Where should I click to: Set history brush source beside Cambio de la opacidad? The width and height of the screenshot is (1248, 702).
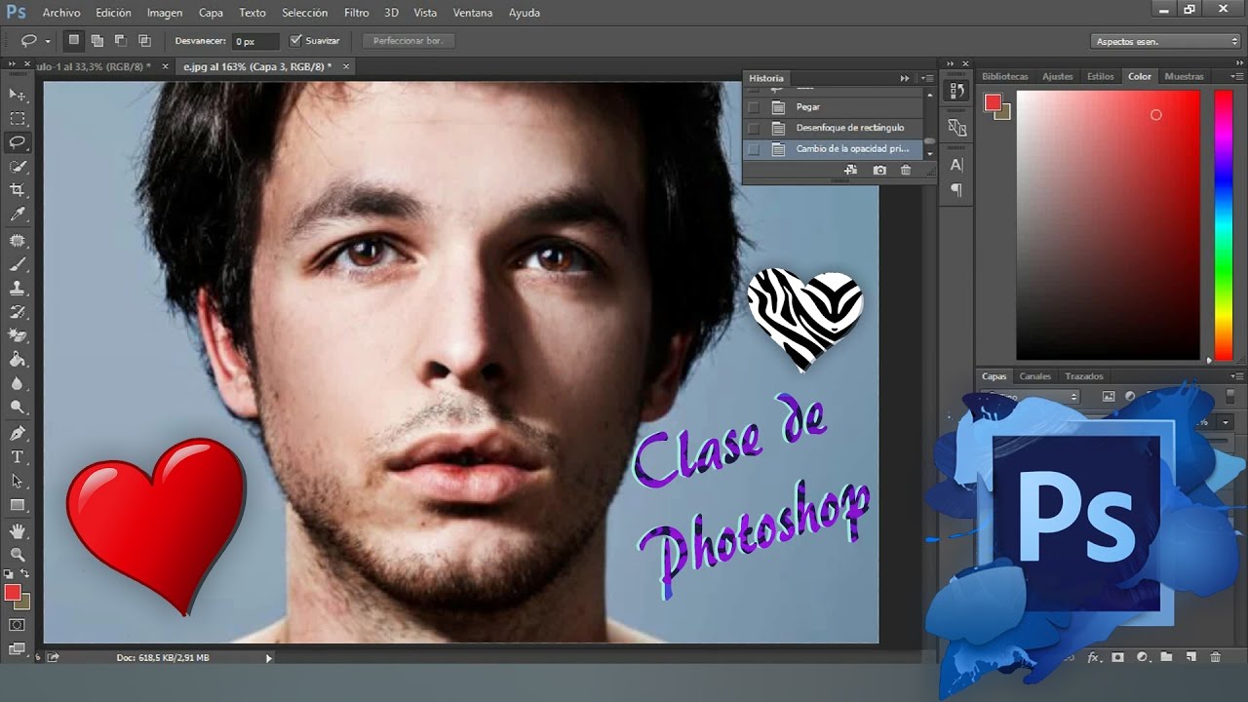(x=753, y=150)
